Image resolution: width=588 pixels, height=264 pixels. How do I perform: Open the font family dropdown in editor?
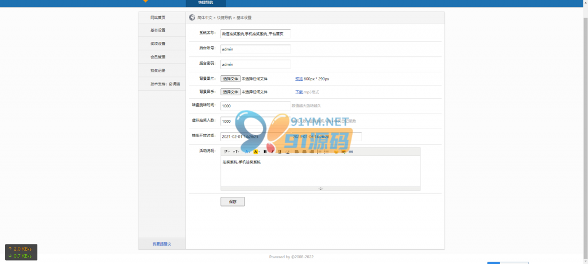[x=226, y=152]
